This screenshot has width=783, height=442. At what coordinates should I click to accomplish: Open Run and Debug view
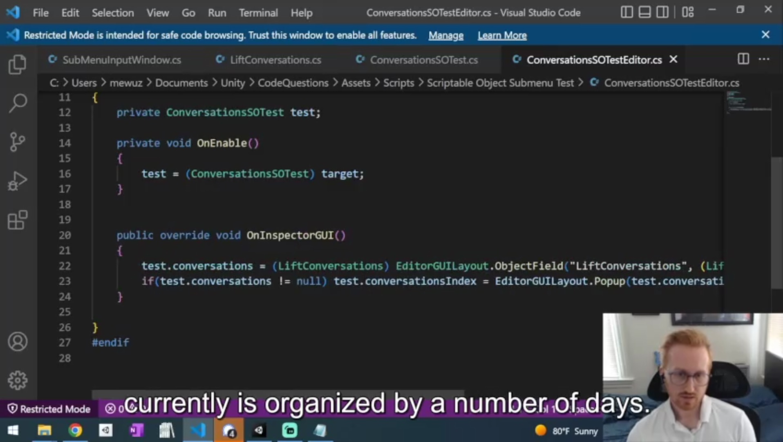click(x=17, y=181)
